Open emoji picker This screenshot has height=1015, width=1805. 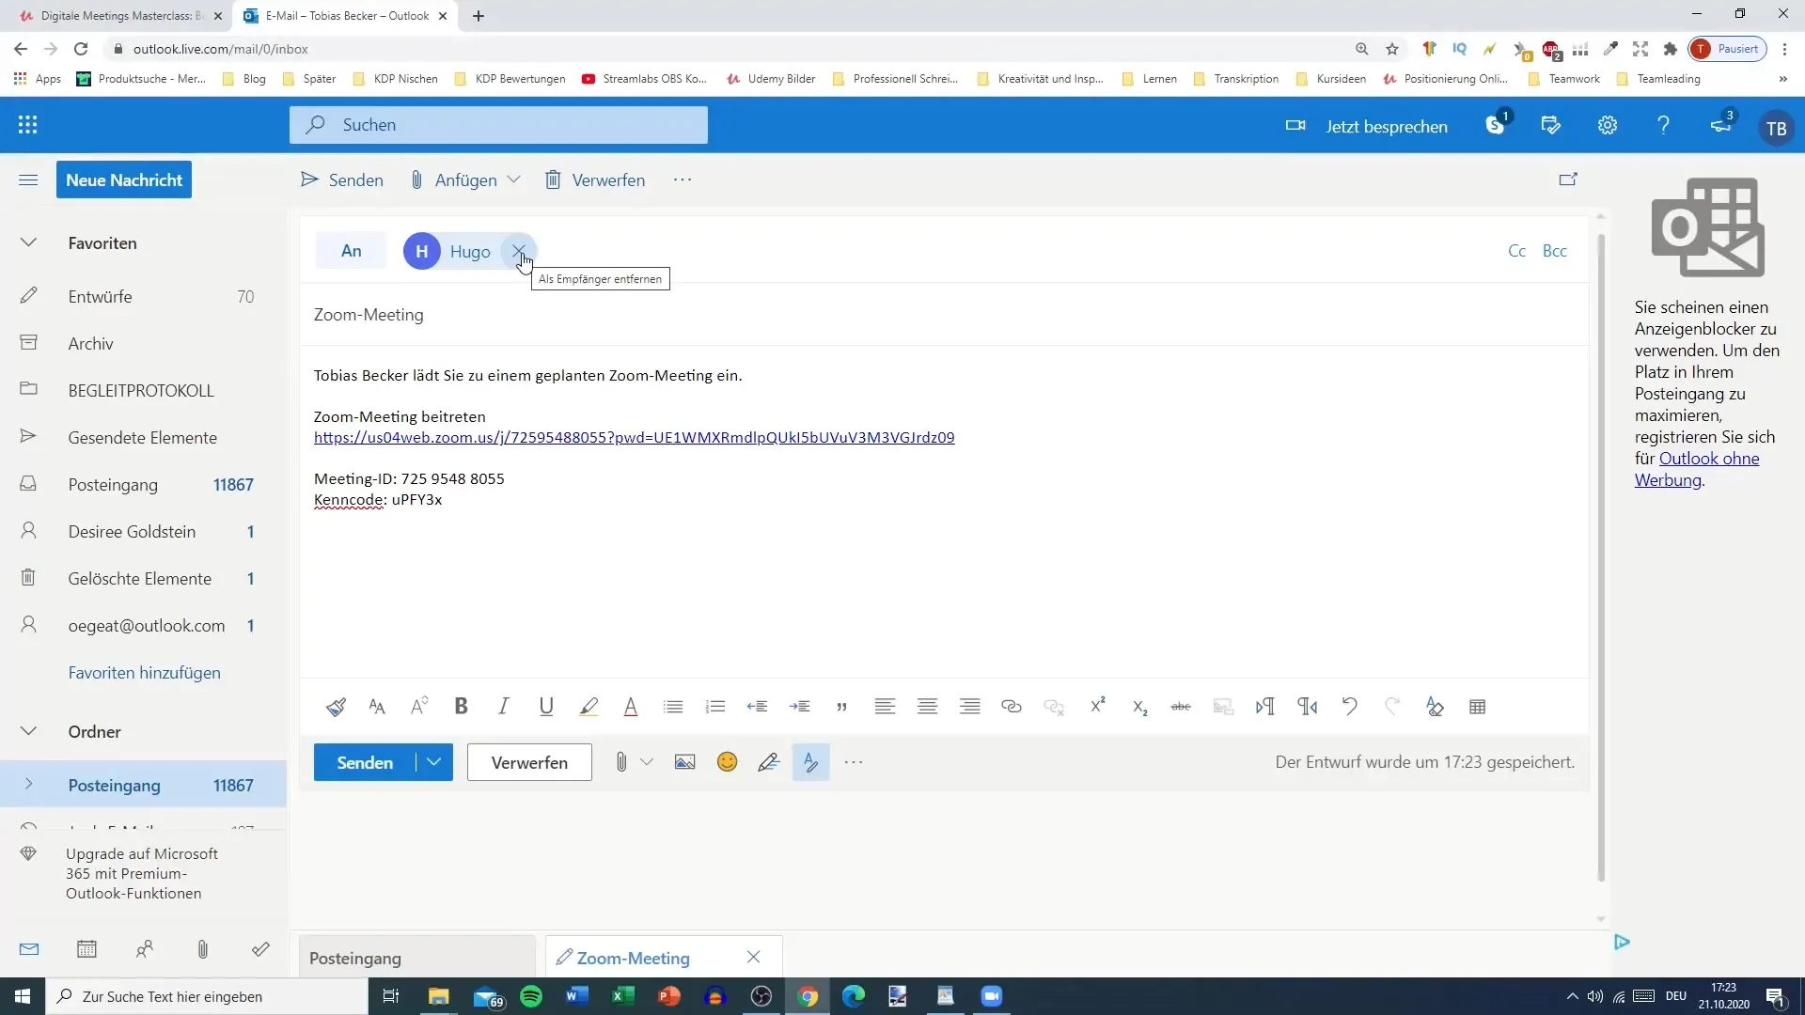click(x=728, y=762)
